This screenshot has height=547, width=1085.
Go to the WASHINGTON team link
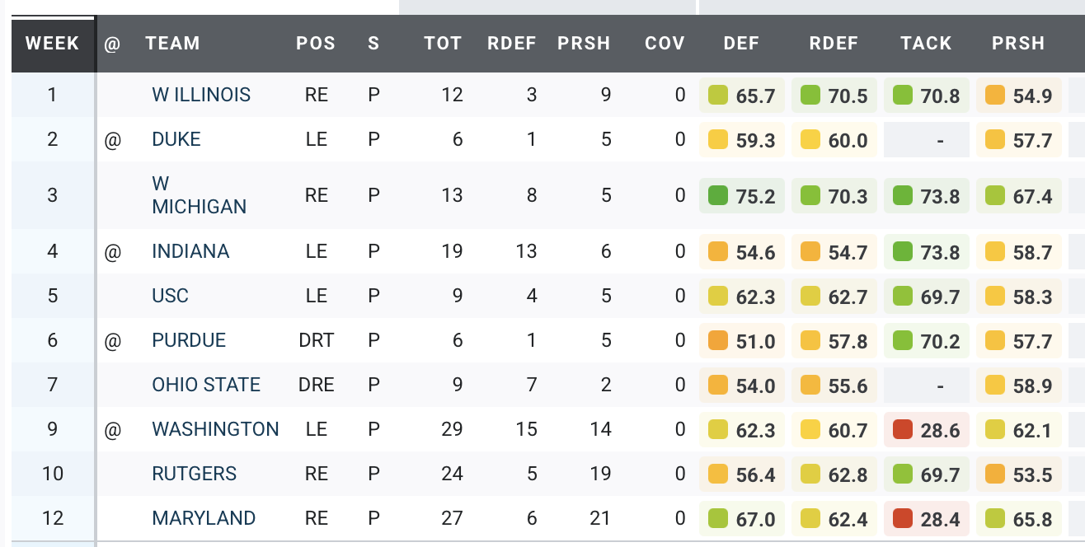[x=215, y=429]
